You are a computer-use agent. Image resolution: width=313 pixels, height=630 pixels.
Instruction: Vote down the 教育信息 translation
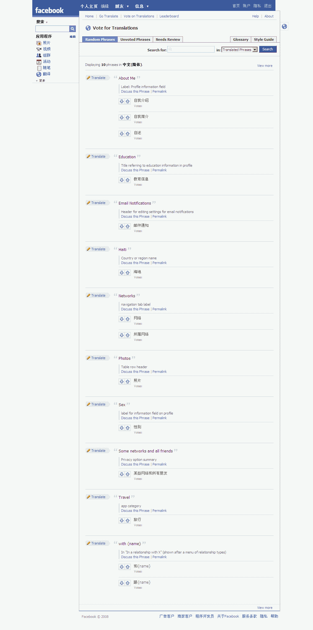[x=122, y=180]
